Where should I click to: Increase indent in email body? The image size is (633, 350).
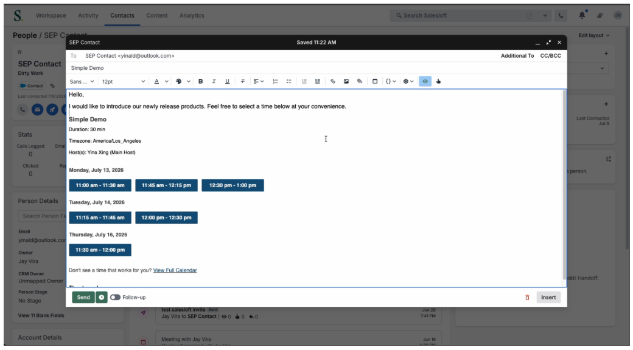[x=318, y=81]
